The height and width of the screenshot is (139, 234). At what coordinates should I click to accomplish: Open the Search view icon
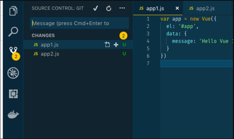[13, 32]
